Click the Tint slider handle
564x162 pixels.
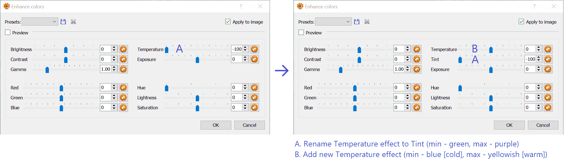(460, 60)
